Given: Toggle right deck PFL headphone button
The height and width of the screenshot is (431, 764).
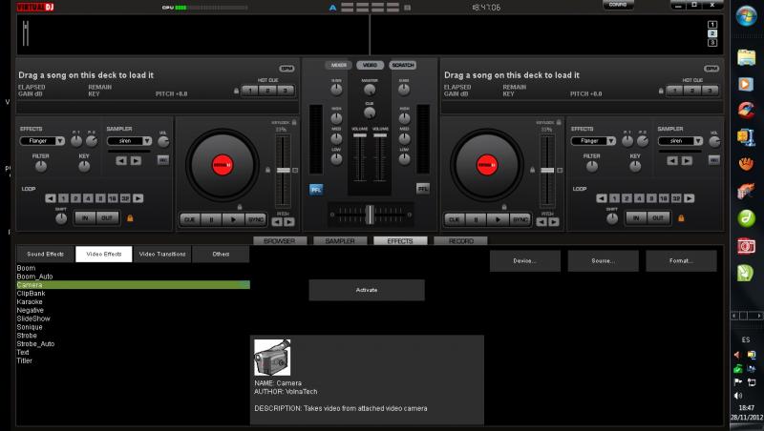Looking at the screenshot, I should coord(422,189).
